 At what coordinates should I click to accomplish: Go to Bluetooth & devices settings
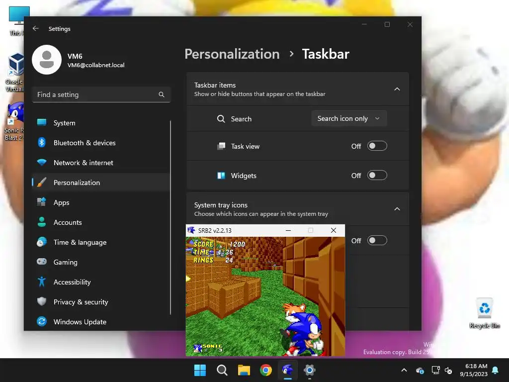click(x=100, y=143)
